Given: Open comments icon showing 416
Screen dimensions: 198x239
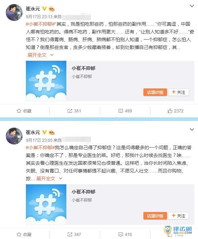Looking at the screenshot, I should click(x=121, y=234).
